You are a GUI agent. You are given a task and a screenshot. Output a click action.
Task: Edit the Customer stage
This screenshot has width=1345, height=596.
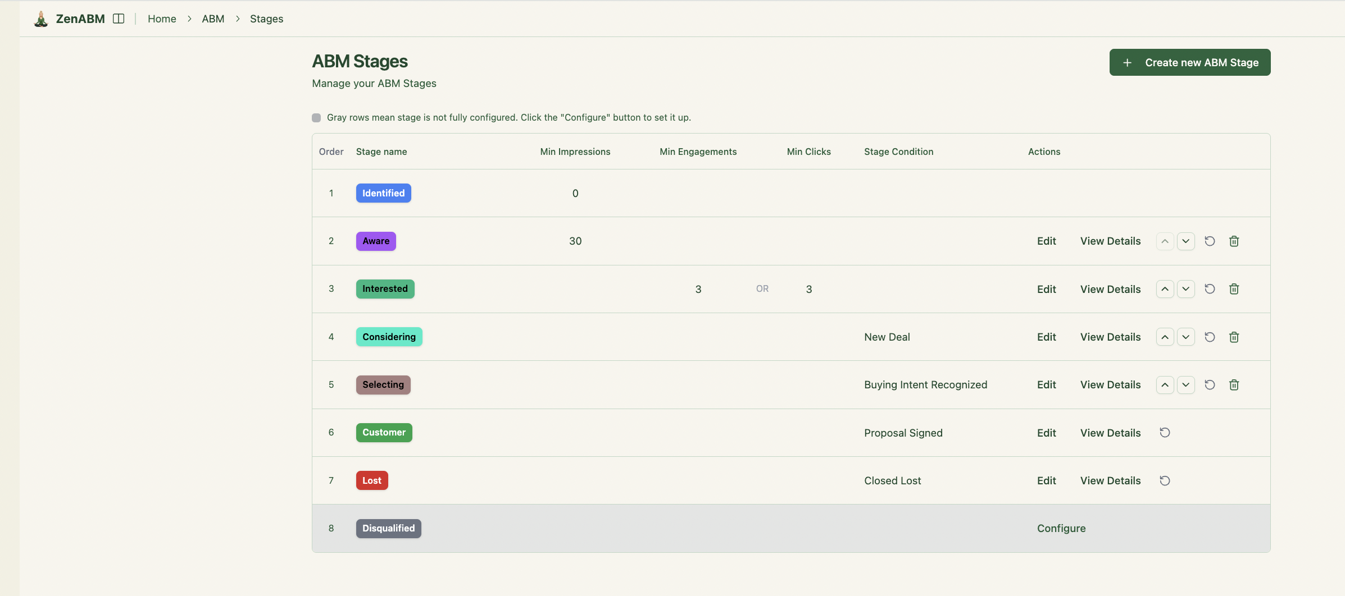point(1046,433)
